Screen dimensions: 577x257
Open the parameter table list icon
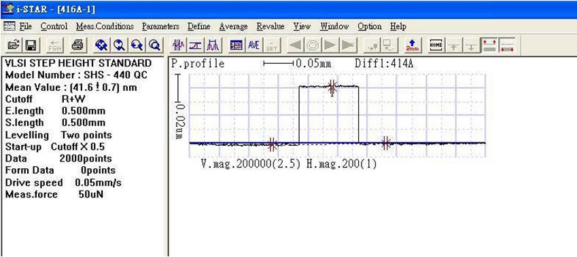tap(236, 45)
